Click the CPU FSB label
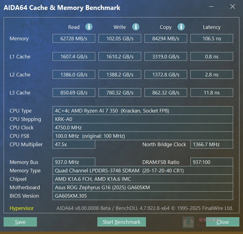This screenshot has height=234, width=243. (19, 136)
